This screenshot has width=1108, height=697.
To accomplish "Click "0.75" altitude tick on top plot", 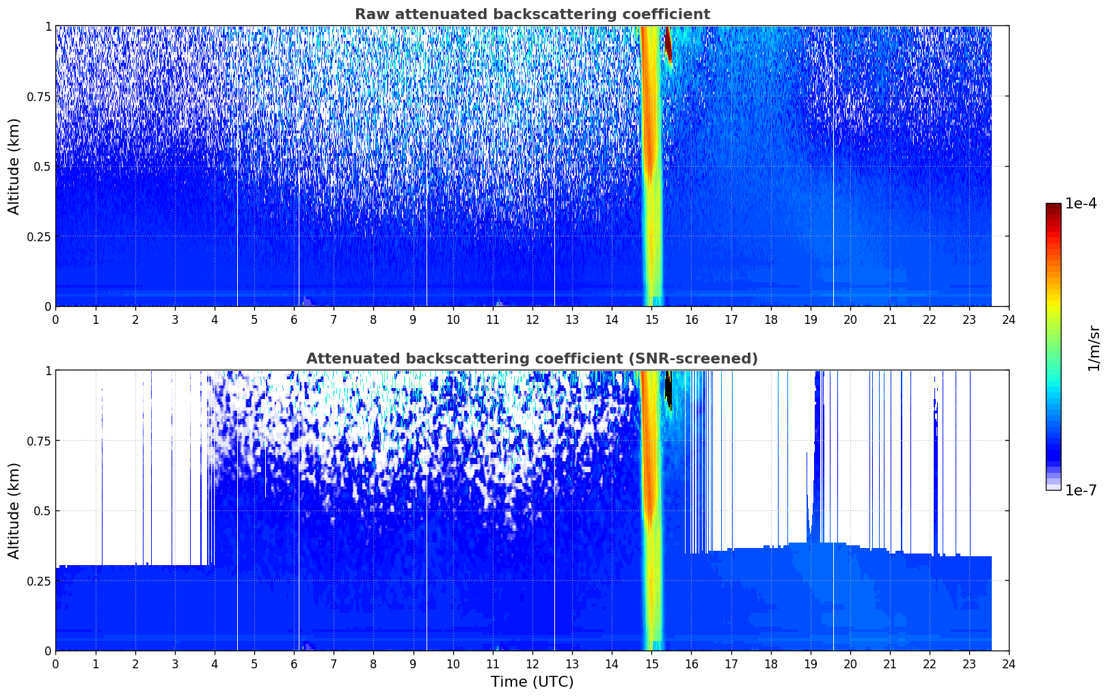I will pyautogui.click(x=39, y=96).
